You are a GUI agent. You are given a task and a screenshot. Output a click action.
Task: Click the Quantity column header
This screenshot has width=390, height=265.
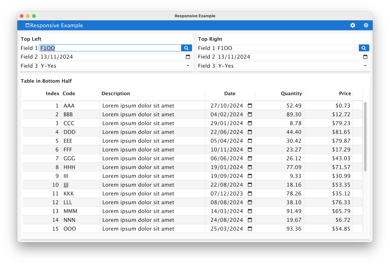tap(291, 93)
